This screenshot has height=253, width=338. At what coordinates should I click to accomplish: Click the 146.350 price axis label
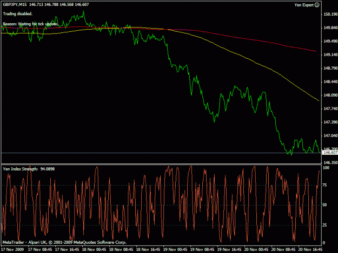click(330, 162)
